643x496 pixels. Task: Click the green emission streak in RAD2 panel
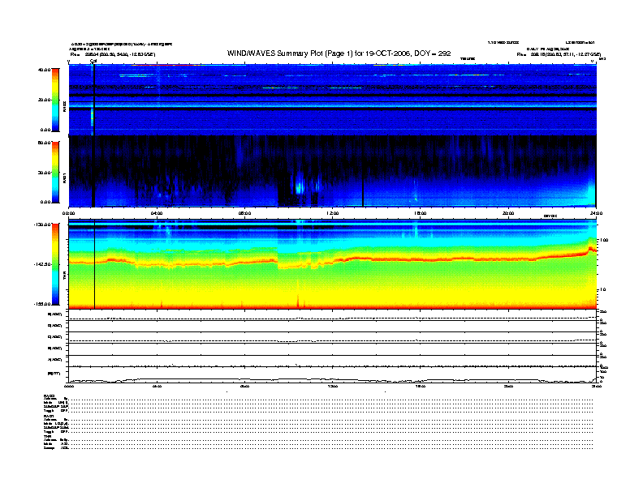(x=135, y=75)
